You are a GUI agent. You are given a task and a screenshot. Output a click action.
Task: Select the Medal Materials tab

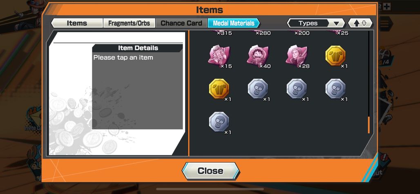[234, 23]
